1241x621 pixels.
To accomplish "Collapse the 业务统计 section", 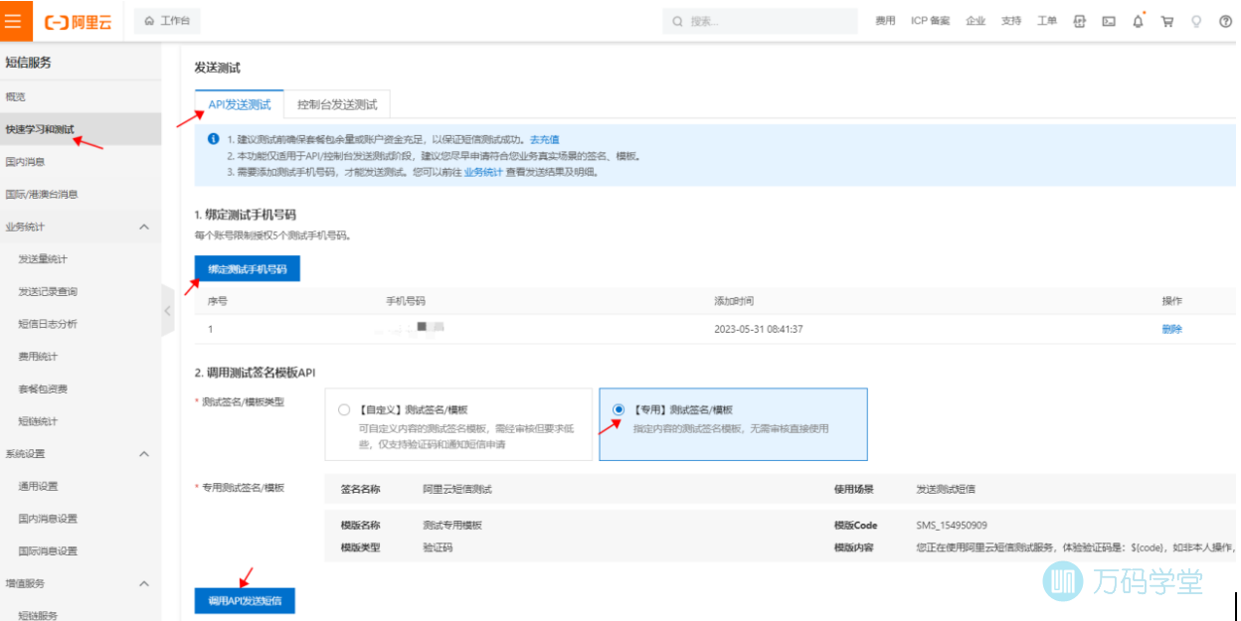I will 143,227.
